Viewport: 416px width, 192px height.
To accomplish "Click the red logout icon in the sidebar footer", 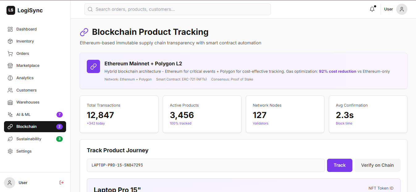I will [61, 182].
